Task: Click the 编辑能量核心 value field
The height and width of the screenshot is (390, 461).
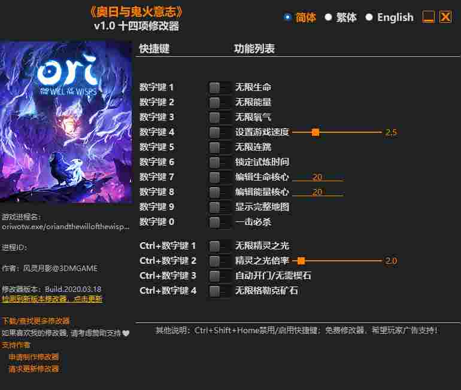Action: coord(317,192)
